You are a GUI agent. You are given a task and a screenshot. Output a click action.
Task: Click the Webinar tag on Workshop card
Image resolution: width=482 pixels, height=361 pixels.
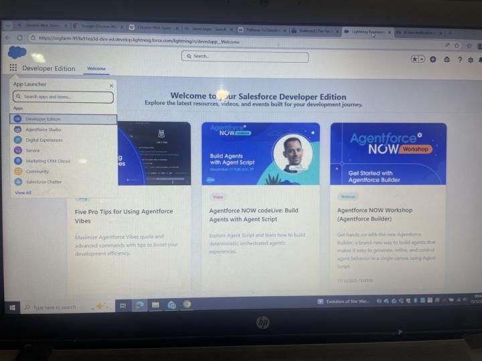pyautogui.click(x=348, y=197)
